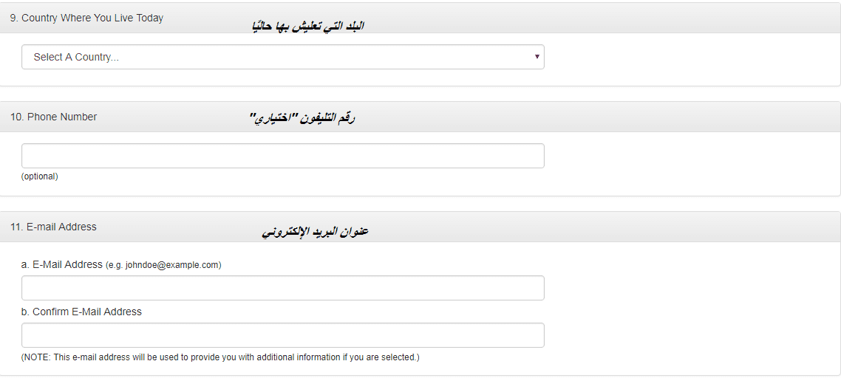This screenshot has height=378, width=841.
Task: Click the white body of phone section panel
Action: coord(692,164)
